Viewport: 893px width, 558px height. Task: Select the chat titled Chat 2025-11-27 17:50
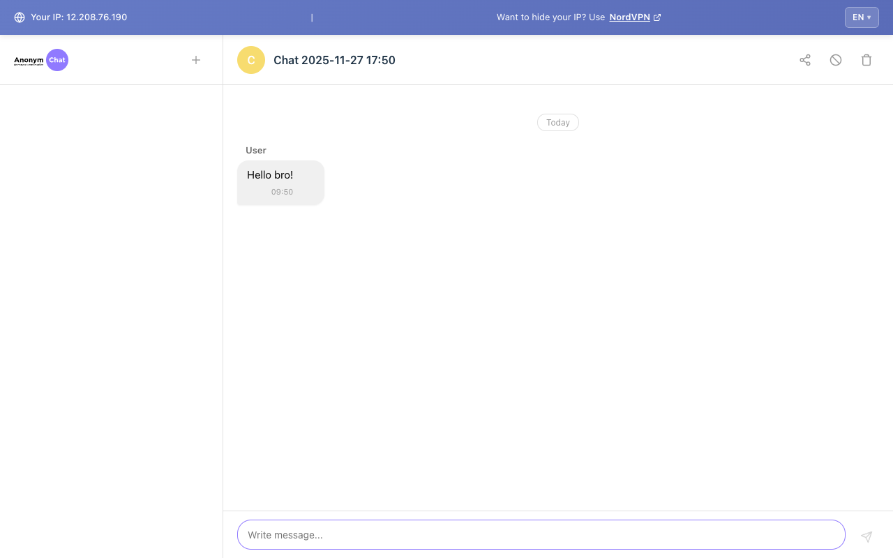coord(334,60)
